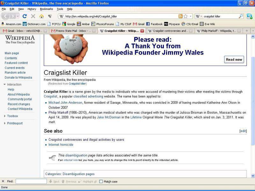The width and height of the screenshot is (255, 191).
Task: Collapse the Interaction sidebar section
Action: click(5, 84)
